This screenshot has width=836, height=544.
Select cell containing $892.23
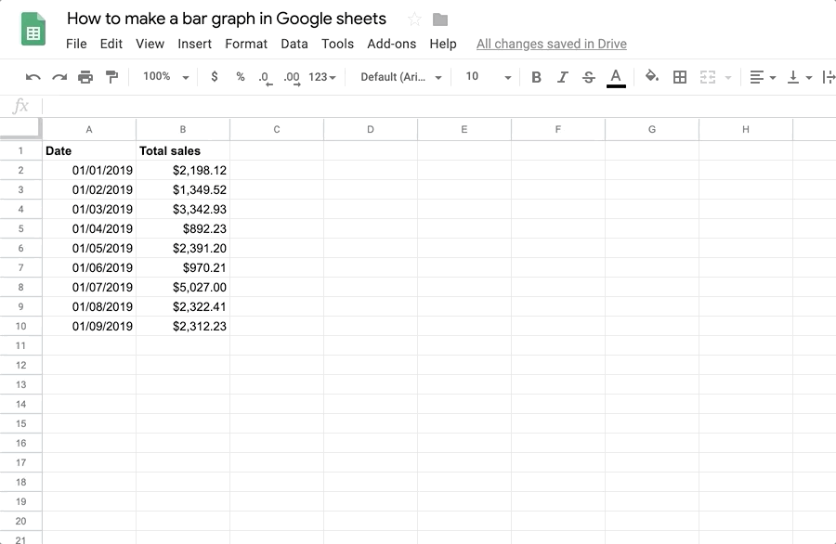coord(183,228)
